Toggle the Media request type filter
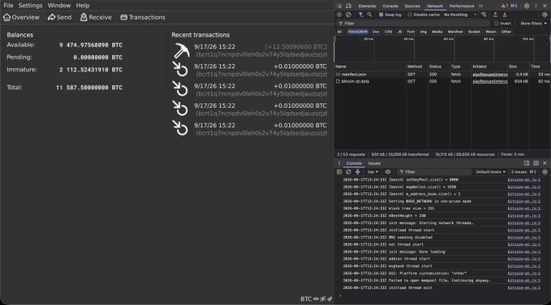Image resolution: width=551 pixels, height=305 pixels. coord(437,32)
